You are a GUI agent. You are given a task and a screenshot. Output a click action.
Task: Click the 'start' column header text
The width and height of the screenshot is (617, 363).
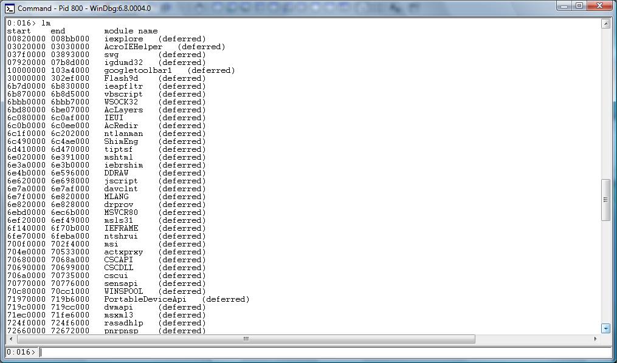click(19, 31)
